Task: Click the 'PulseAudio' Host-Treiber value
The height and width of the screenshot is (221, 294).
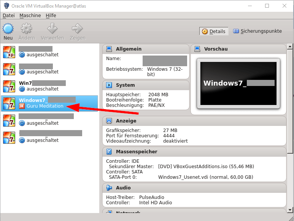Action: (x=151, y=197)
